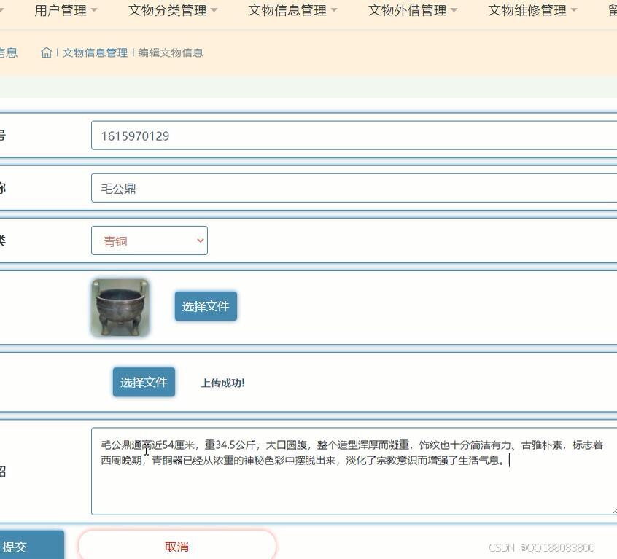Viewport: 617px width, 559px height.
Task: Open the 文物信息管理 menu in the top bar
Action: pos(287,11)
